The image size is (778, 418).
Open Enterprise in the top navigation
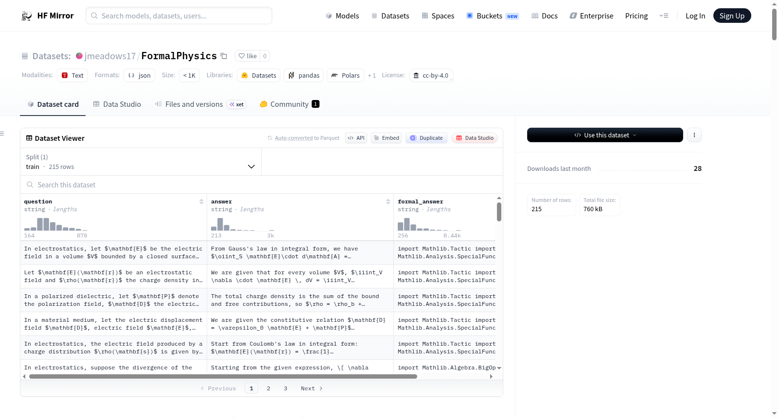point(591,16)
